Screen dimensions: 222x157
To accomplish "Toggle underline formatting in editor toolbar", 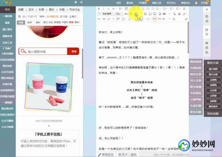I will point(109,9).
